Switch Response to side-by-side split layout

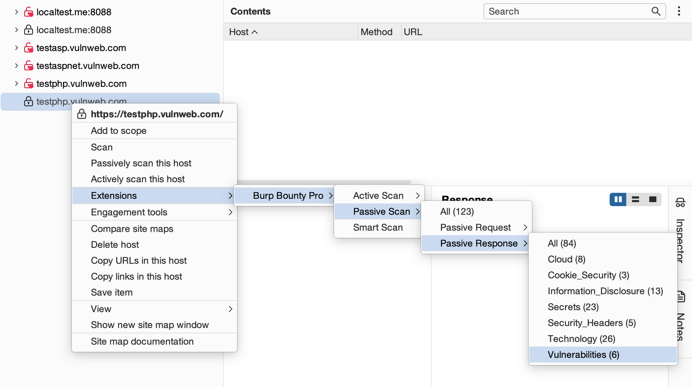[x=618, y=199]
